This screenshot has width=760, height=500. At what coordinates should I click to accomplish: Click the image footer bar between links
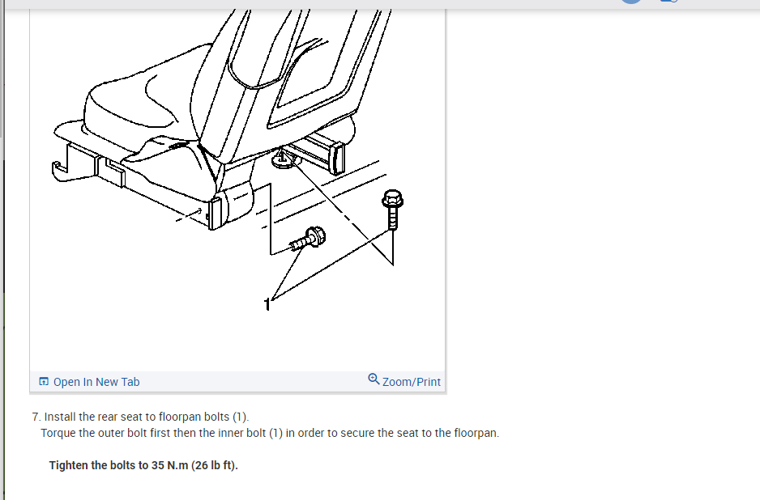(x=254, y=381)
